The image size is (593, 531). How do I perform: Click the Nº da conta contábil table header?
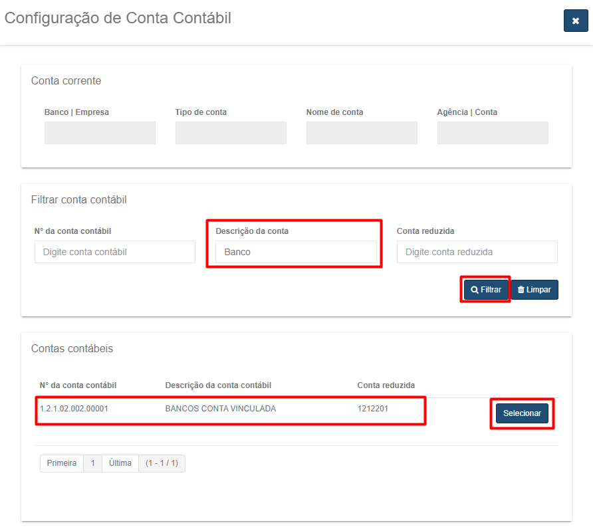point(78,385)
